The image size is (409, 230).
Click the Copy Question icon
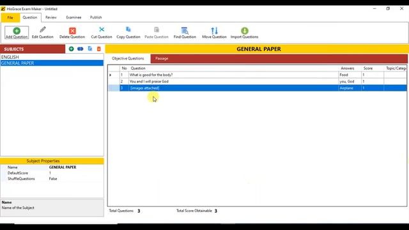point(128,29)
